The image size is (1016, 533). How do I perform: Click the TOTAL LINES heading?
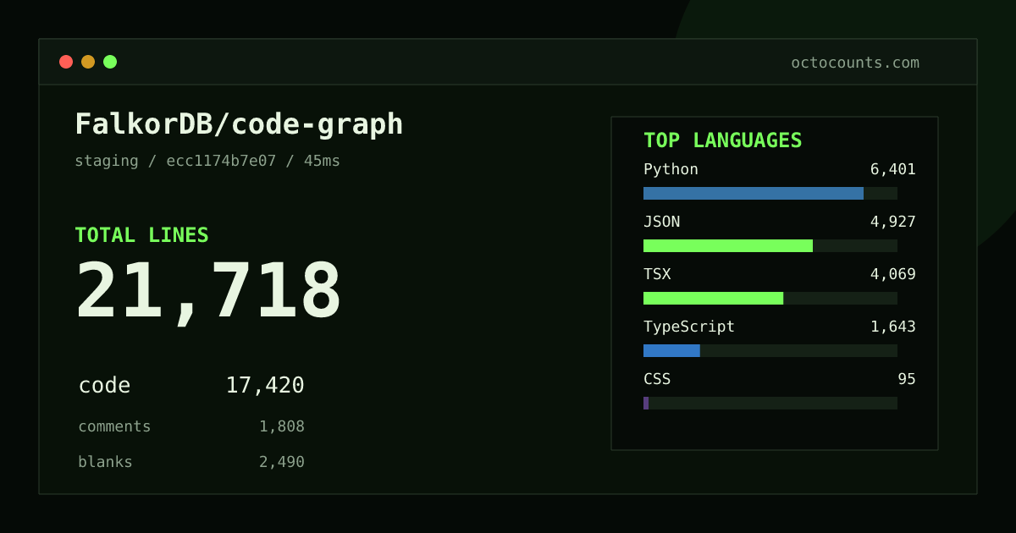pos(141,235)
